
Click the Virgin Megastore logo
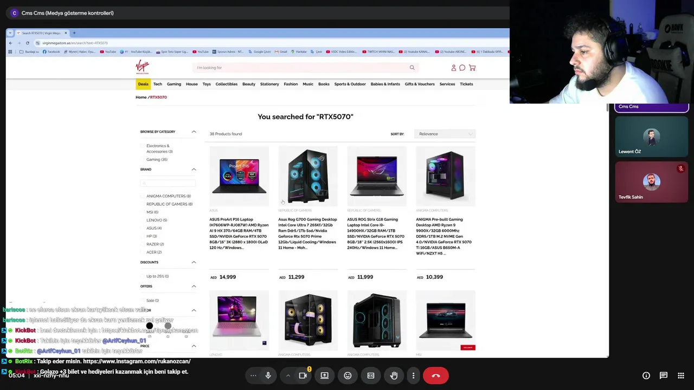click(142, 67)
